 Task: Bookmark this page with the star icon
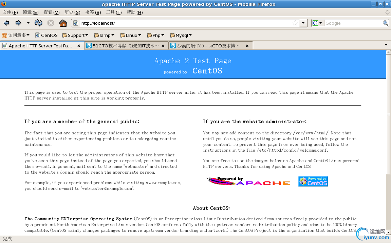(295, 23)
